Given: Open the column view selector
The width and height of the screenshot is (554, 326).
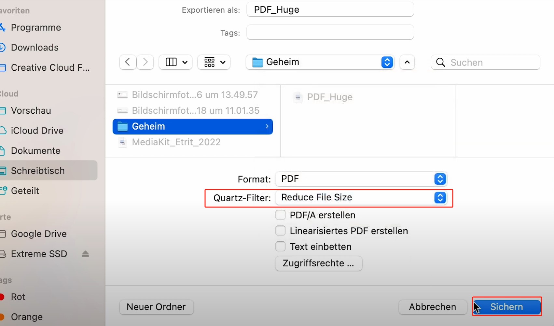Looking at the screenshot, I should [x=176, y=62].
